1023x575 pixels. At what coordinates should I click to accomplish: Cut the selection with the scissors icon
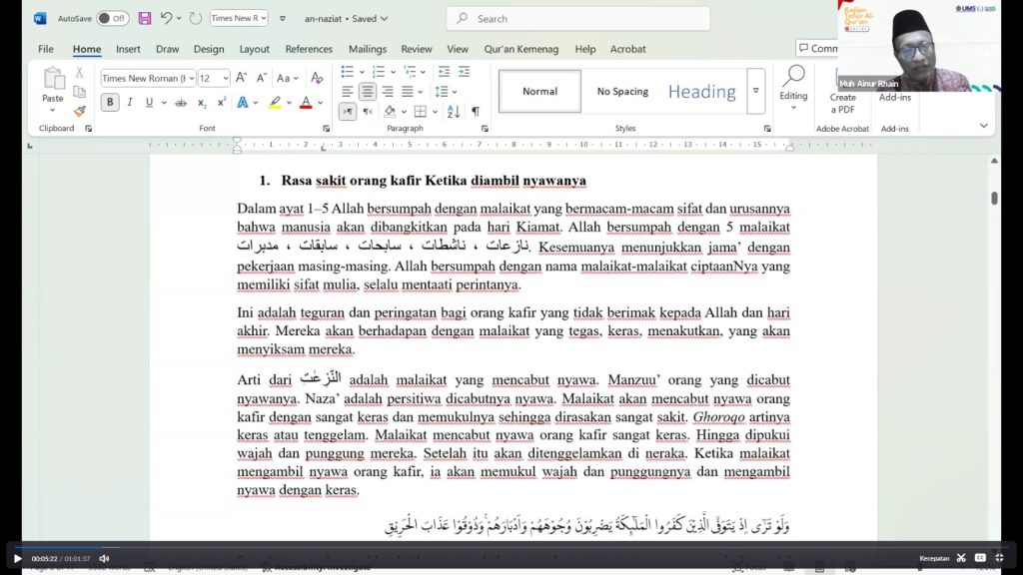pos(80,72)
